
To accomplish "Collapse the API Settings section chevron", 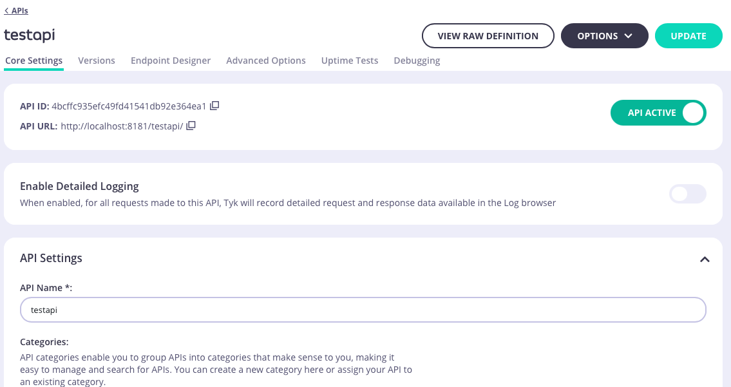I will [x=705, y=260].
